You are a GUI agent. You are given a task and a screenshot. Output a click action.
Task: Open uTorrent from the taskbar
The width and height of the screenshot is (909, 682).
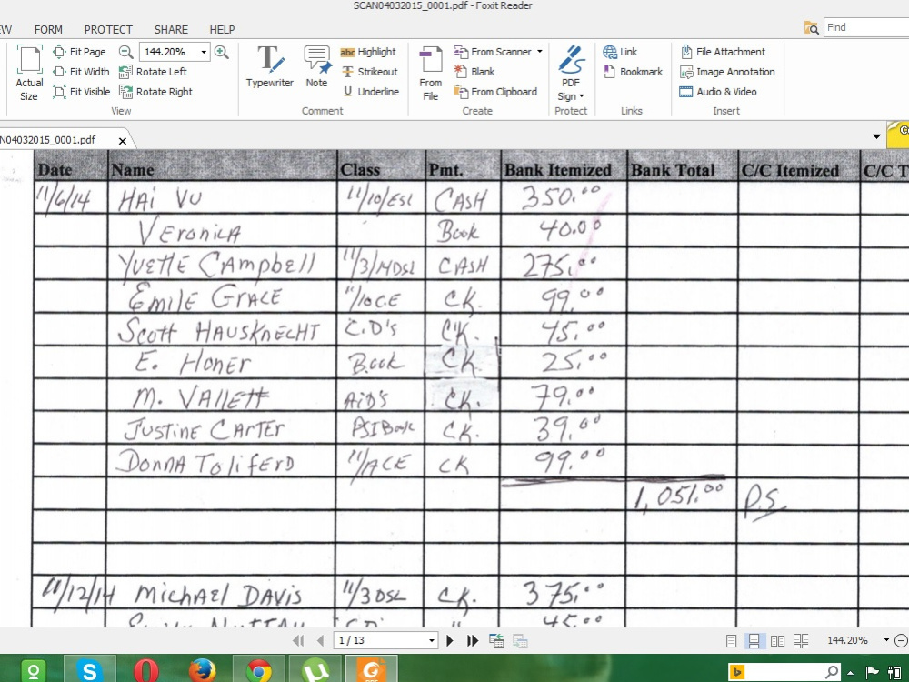coord(315,670)
